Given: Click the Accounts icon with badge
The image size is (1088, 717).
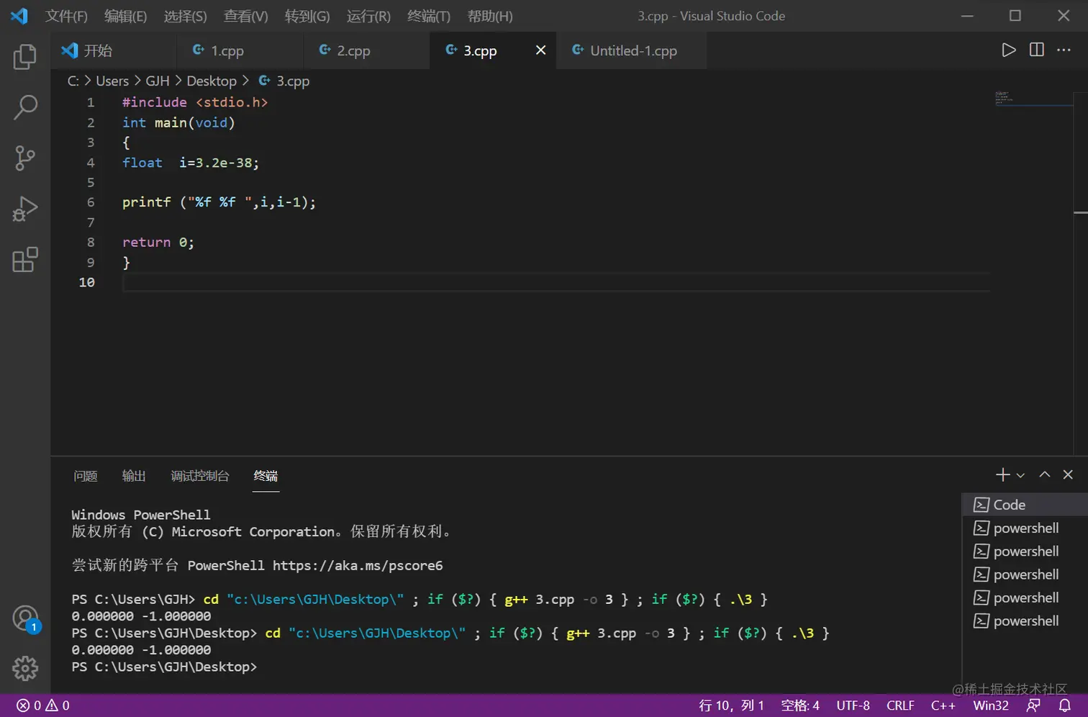Looking at the screenshot, I should (x=25, y=618).
